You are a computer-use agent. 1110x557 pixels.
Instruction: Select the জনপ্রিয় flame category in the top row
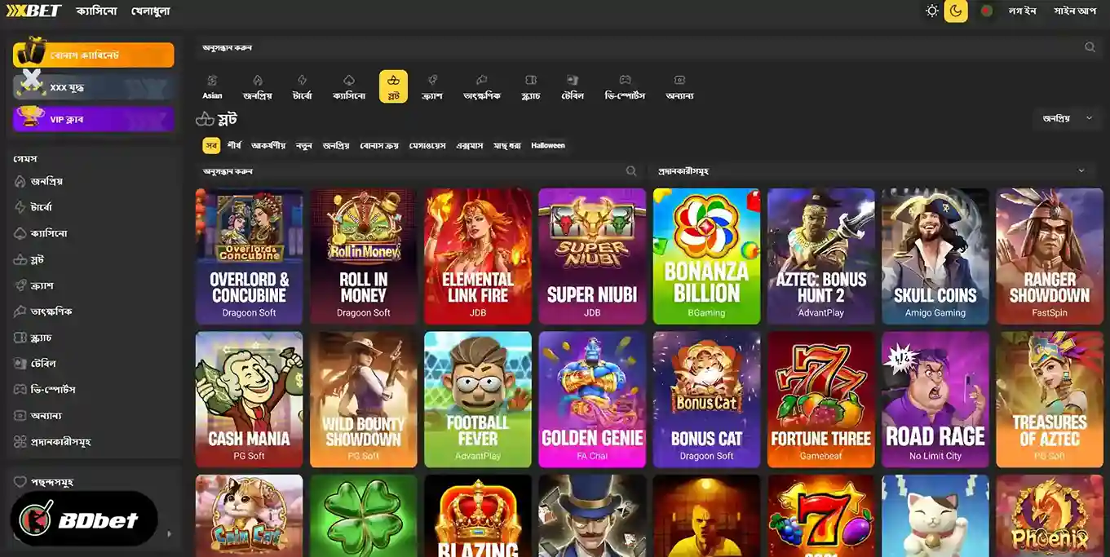pos(257,86)
